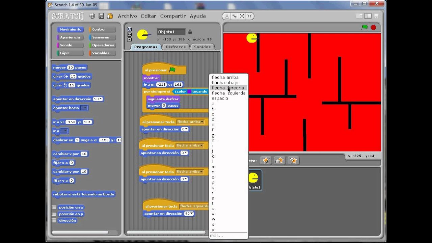Image resolution: width=432 pixels, height=243 pixels.
Task: Choose flecha derecha from key list
Action: pyautogui.click(x=228, y=88)
